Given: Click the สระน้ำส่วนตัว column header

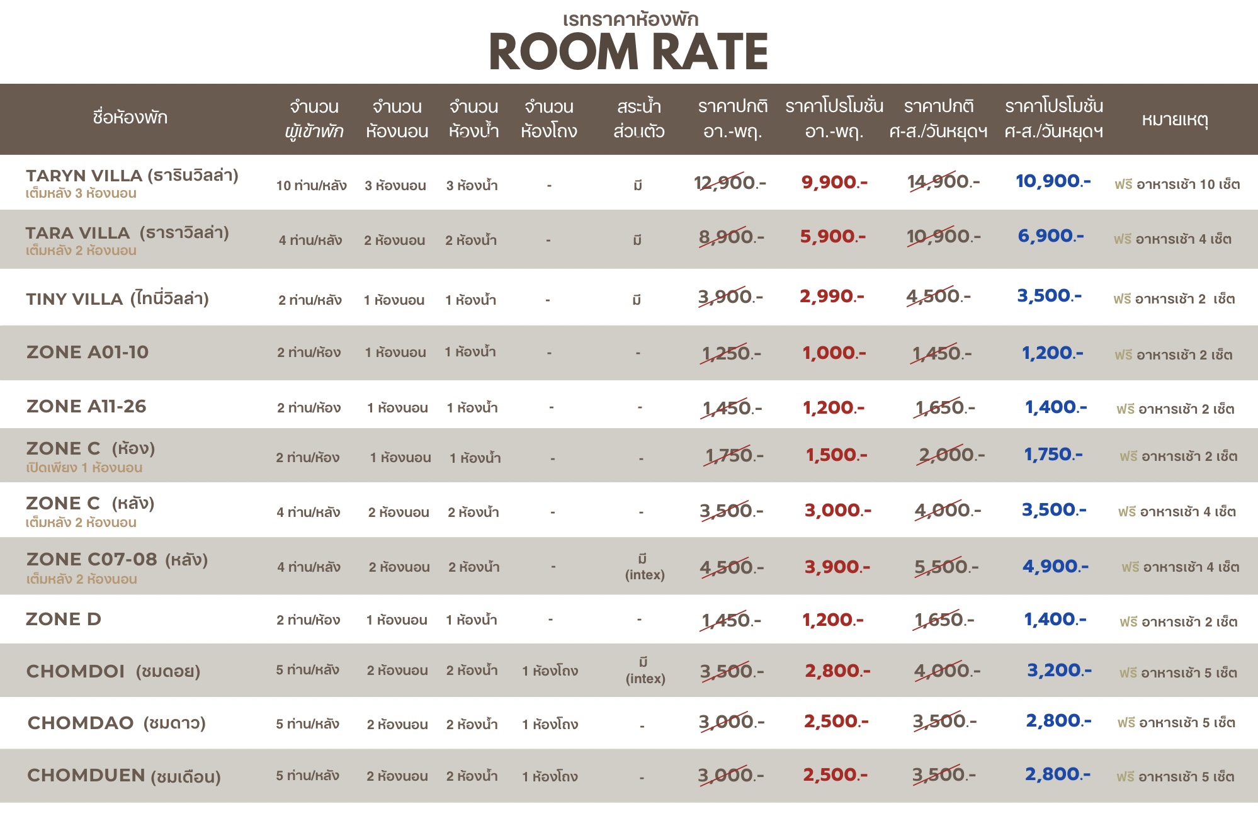Looking at the screenshot, I should coord(639,119).
